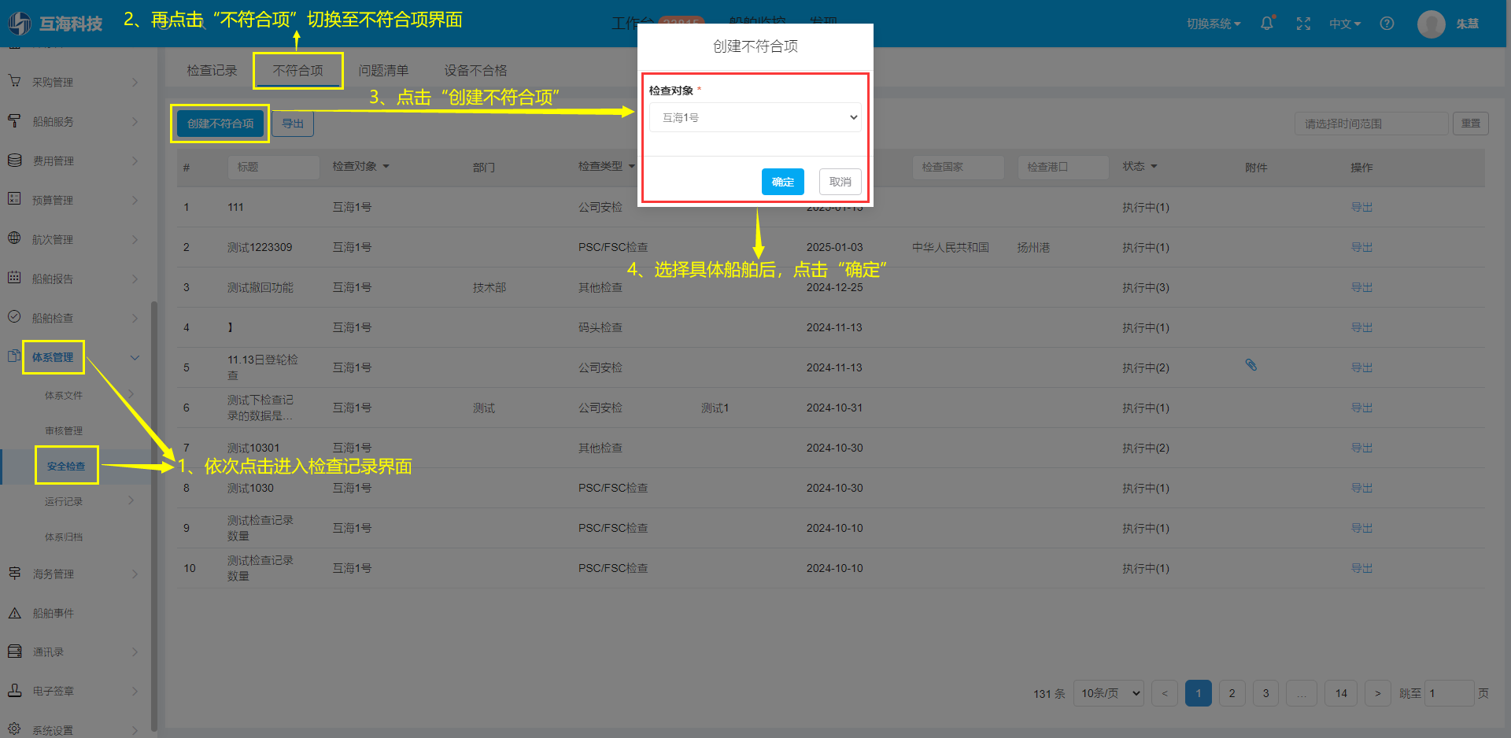The width and height of the screenshot is (1511, 738).
Task: Export row 测试1223309 via 导出 link
Action: point(1361,247)
